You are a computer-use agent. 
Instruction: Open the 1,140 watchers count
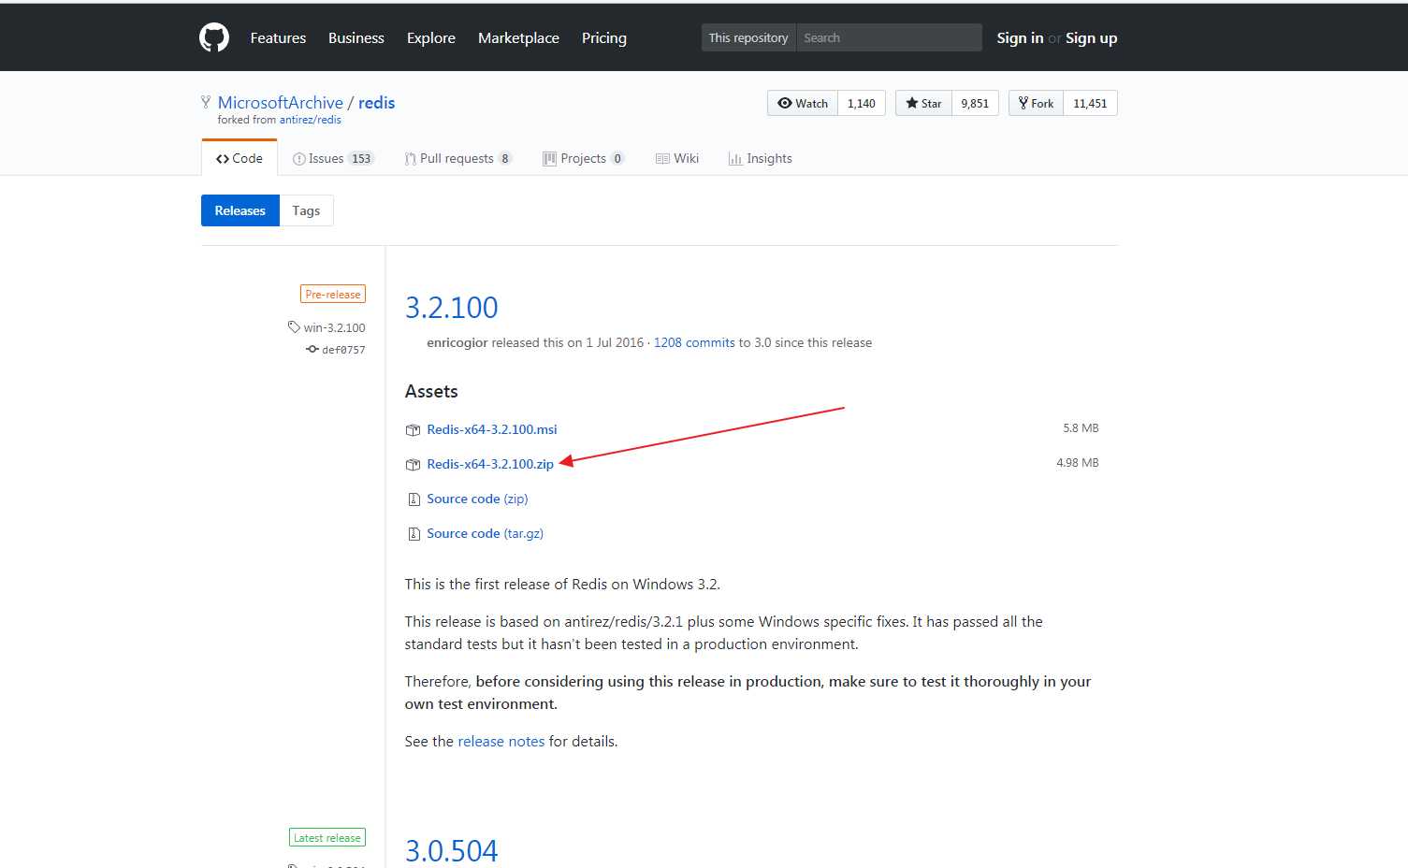click(x=862, y=103)
